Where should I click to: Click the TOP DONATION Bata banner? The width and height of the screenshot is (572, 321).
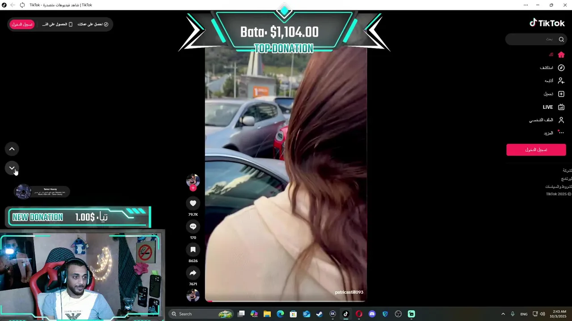(x=284, y=32)
